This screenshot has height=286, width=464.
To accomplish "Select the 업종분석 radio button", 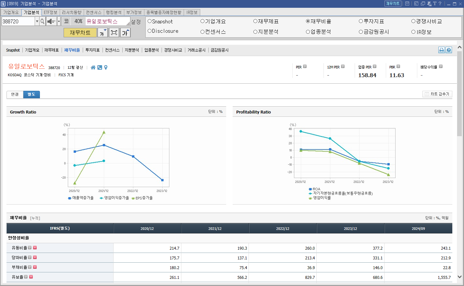I will click(308, 31).
